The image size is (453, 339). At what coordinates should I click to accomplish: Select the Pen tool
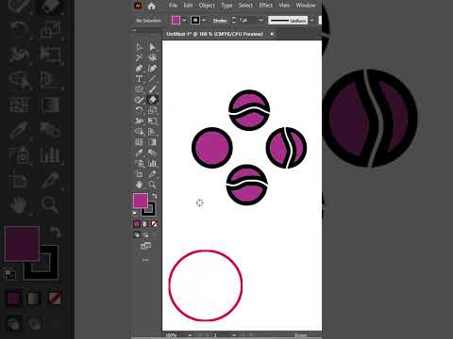click(140, 69)
